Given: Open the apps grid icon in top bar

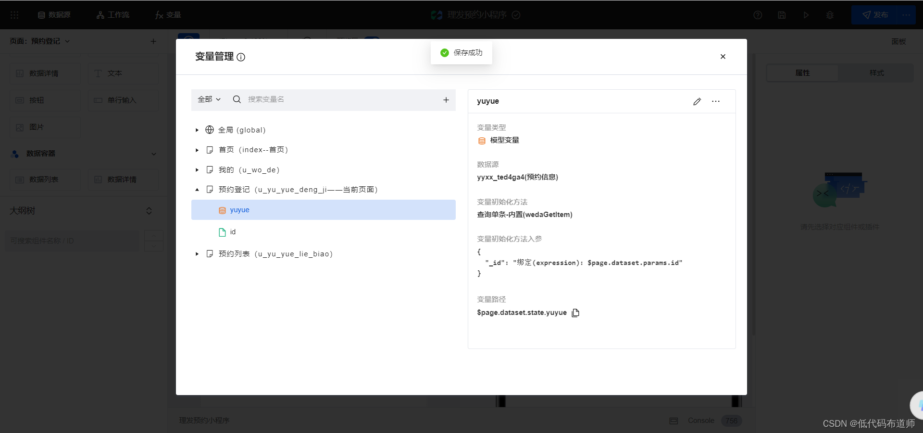Looking at the screenshot, I should tap(14, 15).
